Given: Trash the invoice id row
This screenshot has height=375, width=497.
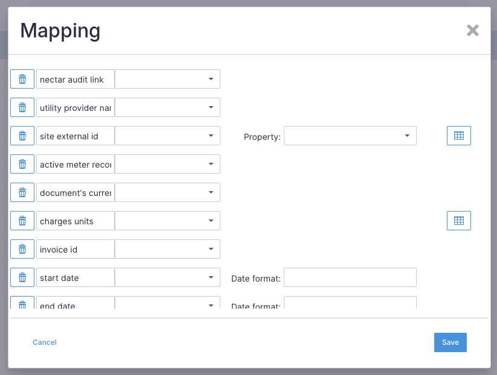Looking at the screenshot, I should click(22, 249).
